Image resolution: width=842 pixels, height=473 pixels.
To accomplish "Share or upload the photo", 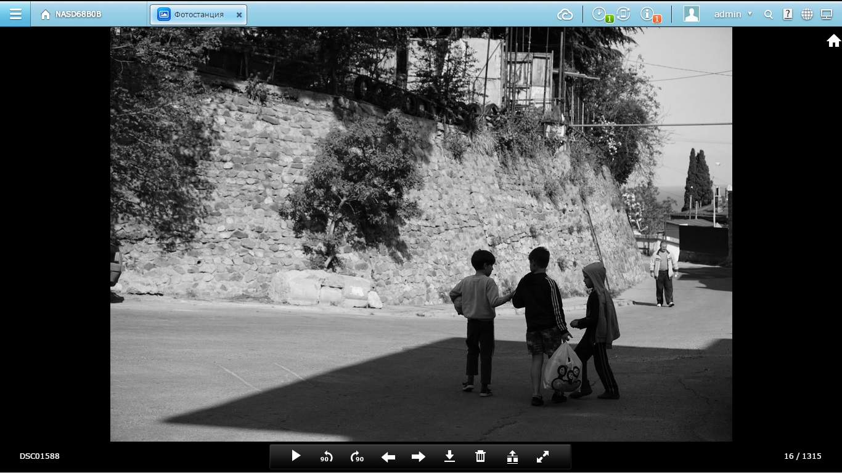I will [512, 456].
